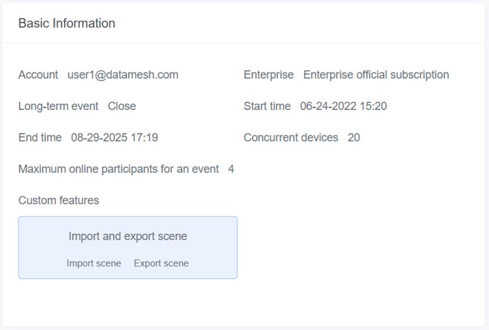This screenshot has height=330, width=489.
Task: Click the Start time label
Action: click(x=267, y=106)
